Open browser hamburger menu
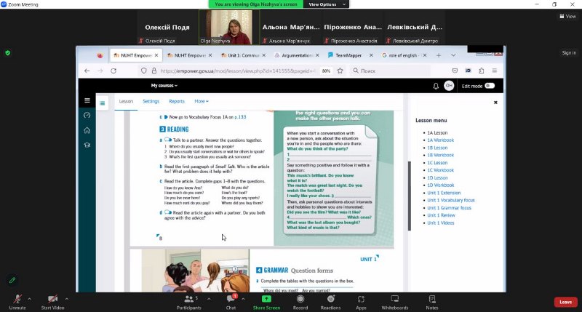Viewport: 582px width, 312px height. click(x=495, y=71)
